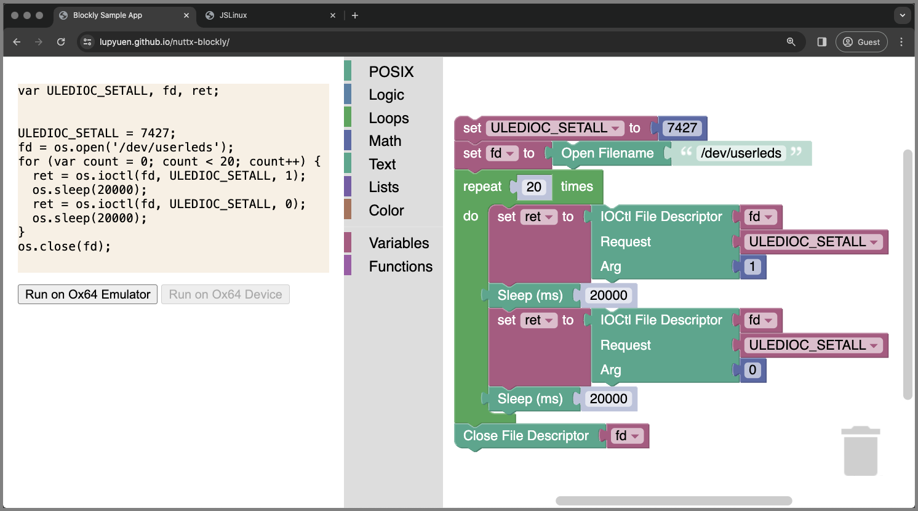Go back with the browser back arrow

[x=17, y=42]
